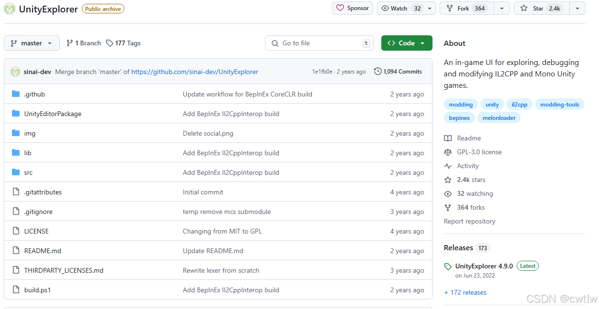The image size is (599, 309).
Task: Open the master branch selector
Action: pyautogui.click(x=32, y=43)
